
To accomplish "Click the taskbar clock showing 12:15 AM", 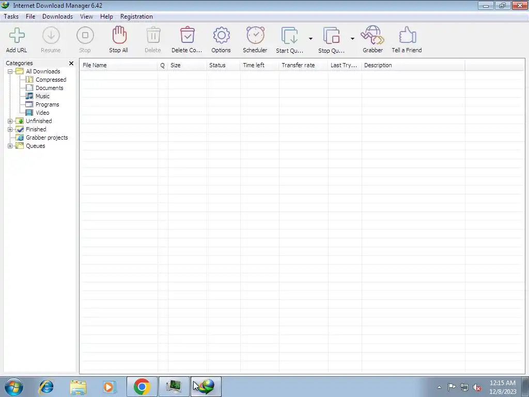I will [x=503, y=387].
